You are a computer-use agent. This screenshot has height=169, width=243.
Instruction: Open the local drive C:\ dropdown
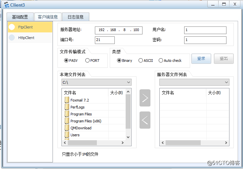[x=97, y=82]
